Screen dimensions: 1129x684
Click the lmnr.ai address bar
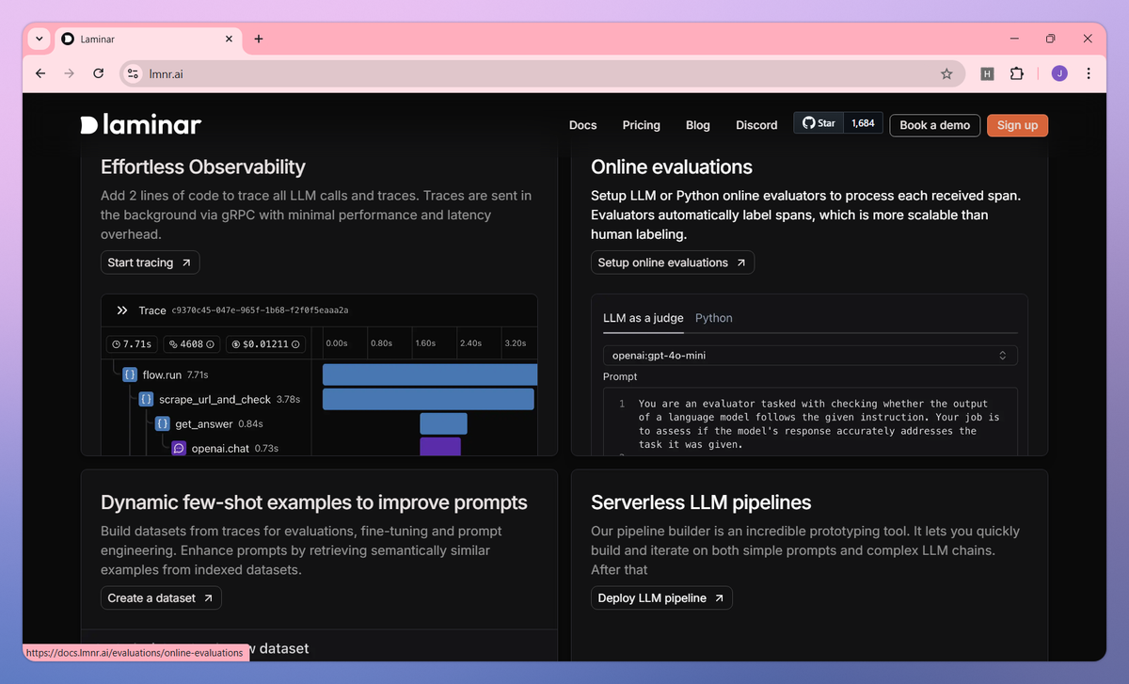click(x=541, y=73)
